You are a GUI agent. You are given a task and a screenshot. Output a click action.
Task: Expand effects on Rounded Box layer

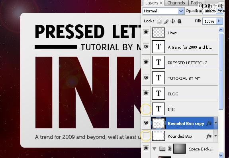[215, 136]
